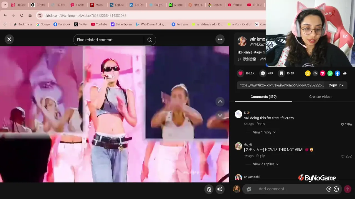Switch to the Ece Do LinkedIn browser tab
355x199 pixels.
tap(137, 5)
